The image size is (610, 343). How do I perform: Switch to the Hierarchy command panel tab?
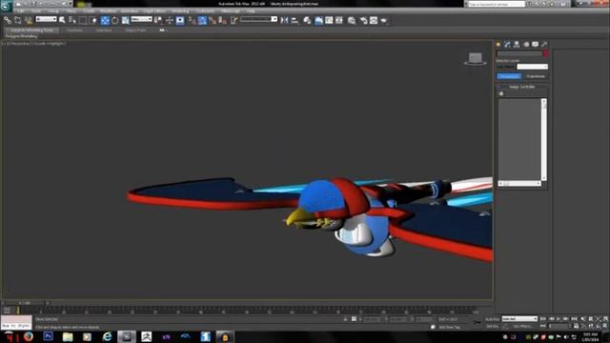click(517, 45)
